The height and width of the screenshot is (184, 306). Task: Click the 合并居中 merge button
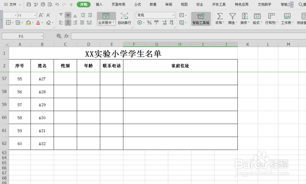pyautogui.click(x=106, y=18)
